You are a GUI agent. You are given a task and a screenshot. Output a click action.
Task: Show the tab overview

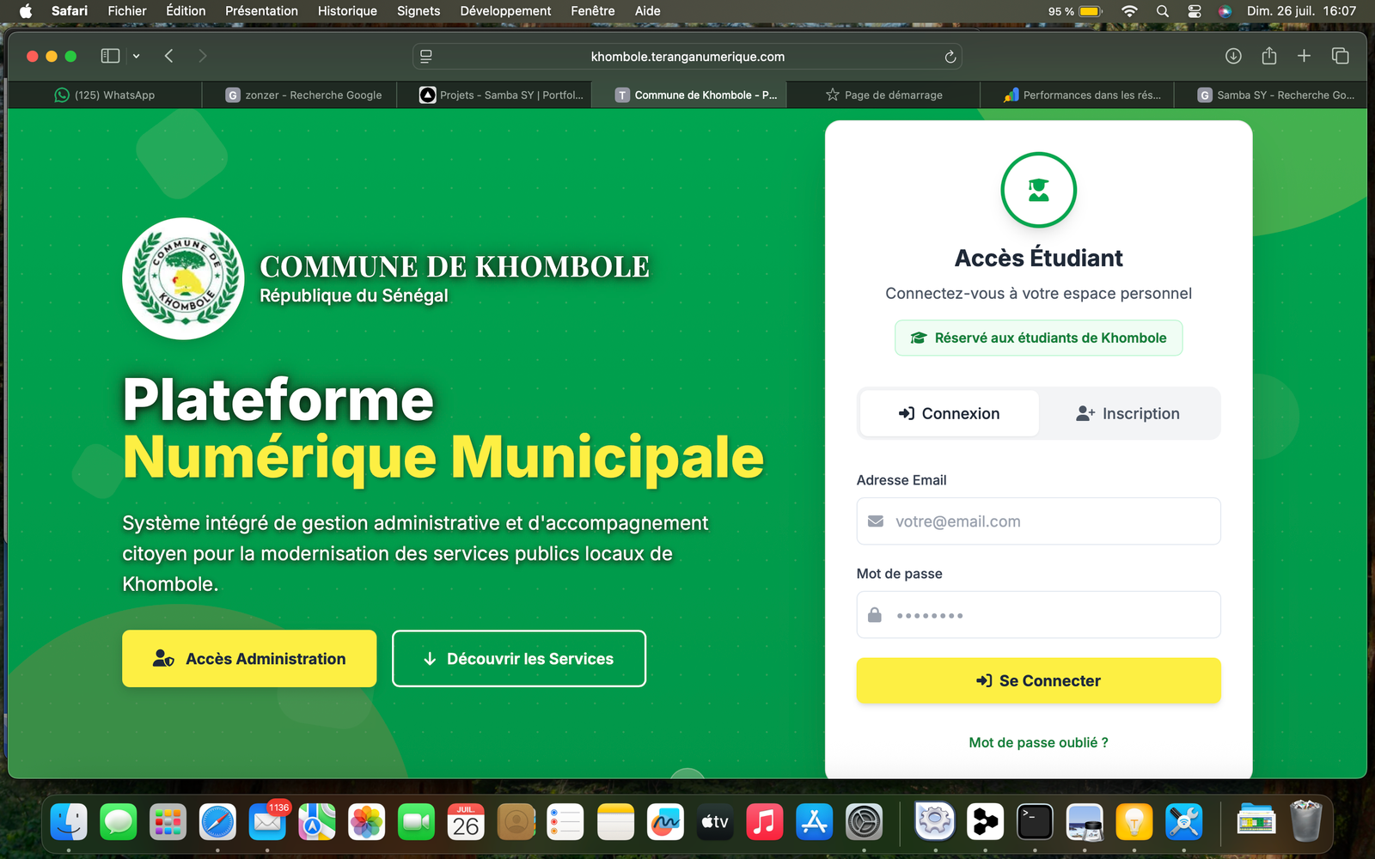point(1340,56)
